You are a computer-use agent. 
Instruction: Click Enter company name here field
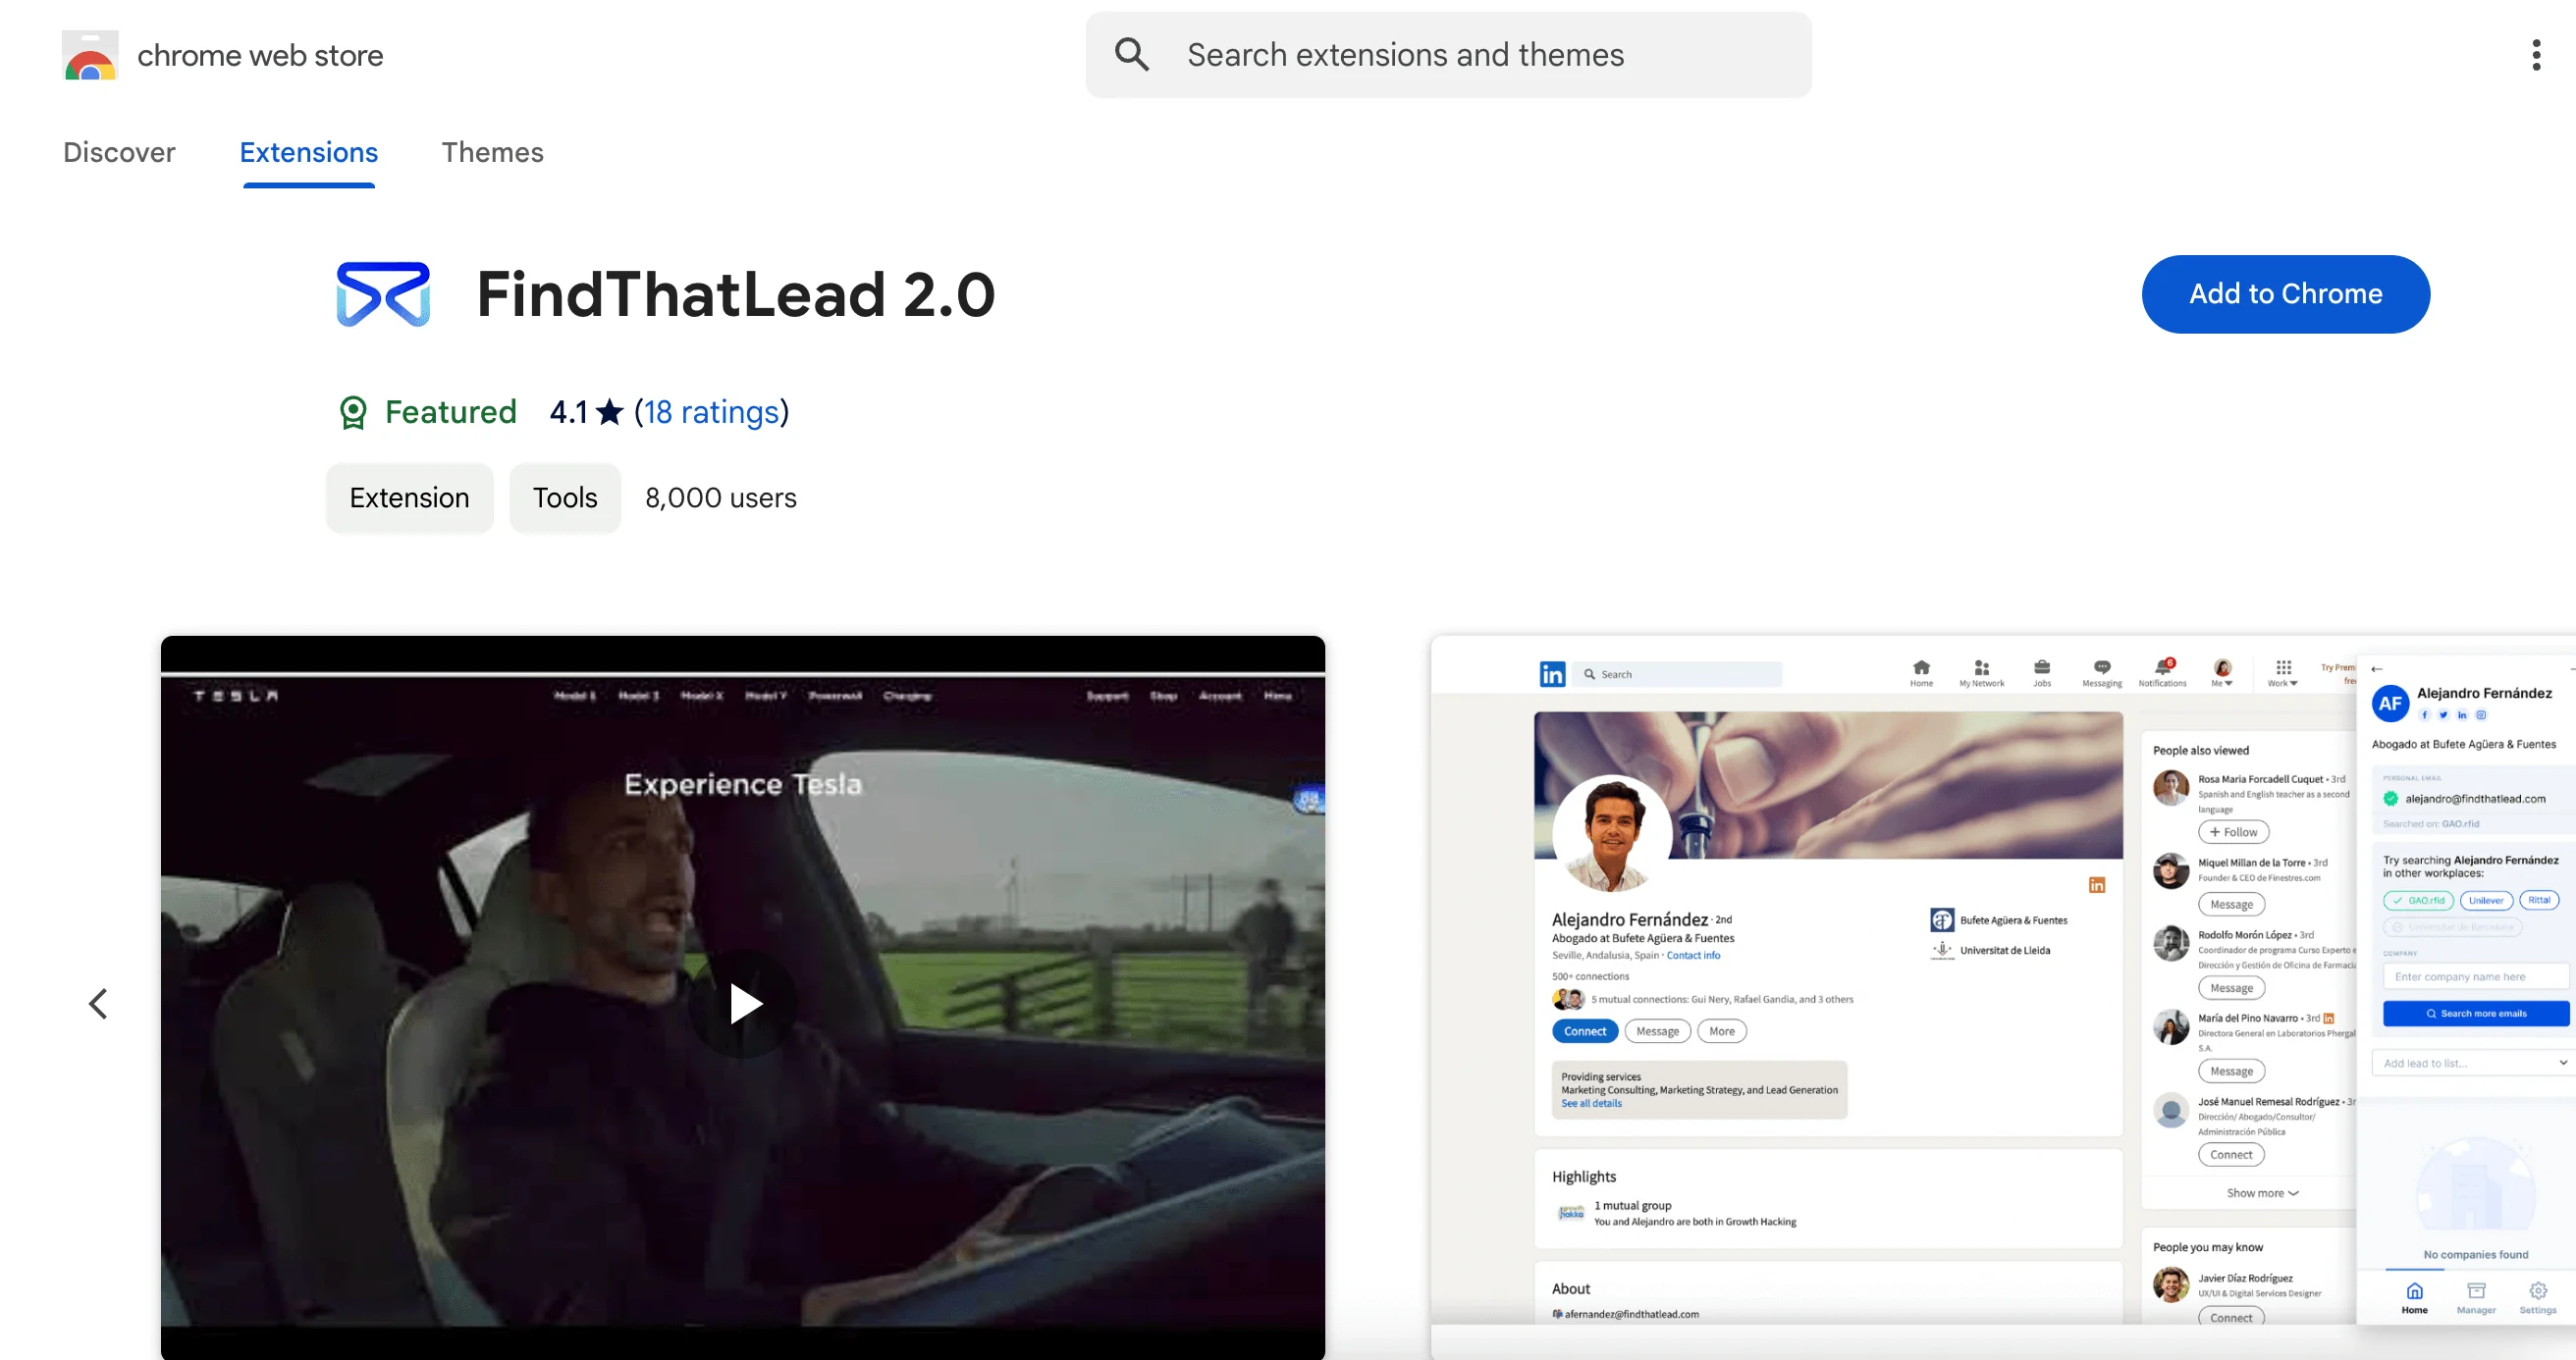pyautogui.click(x=2476, y=976)
